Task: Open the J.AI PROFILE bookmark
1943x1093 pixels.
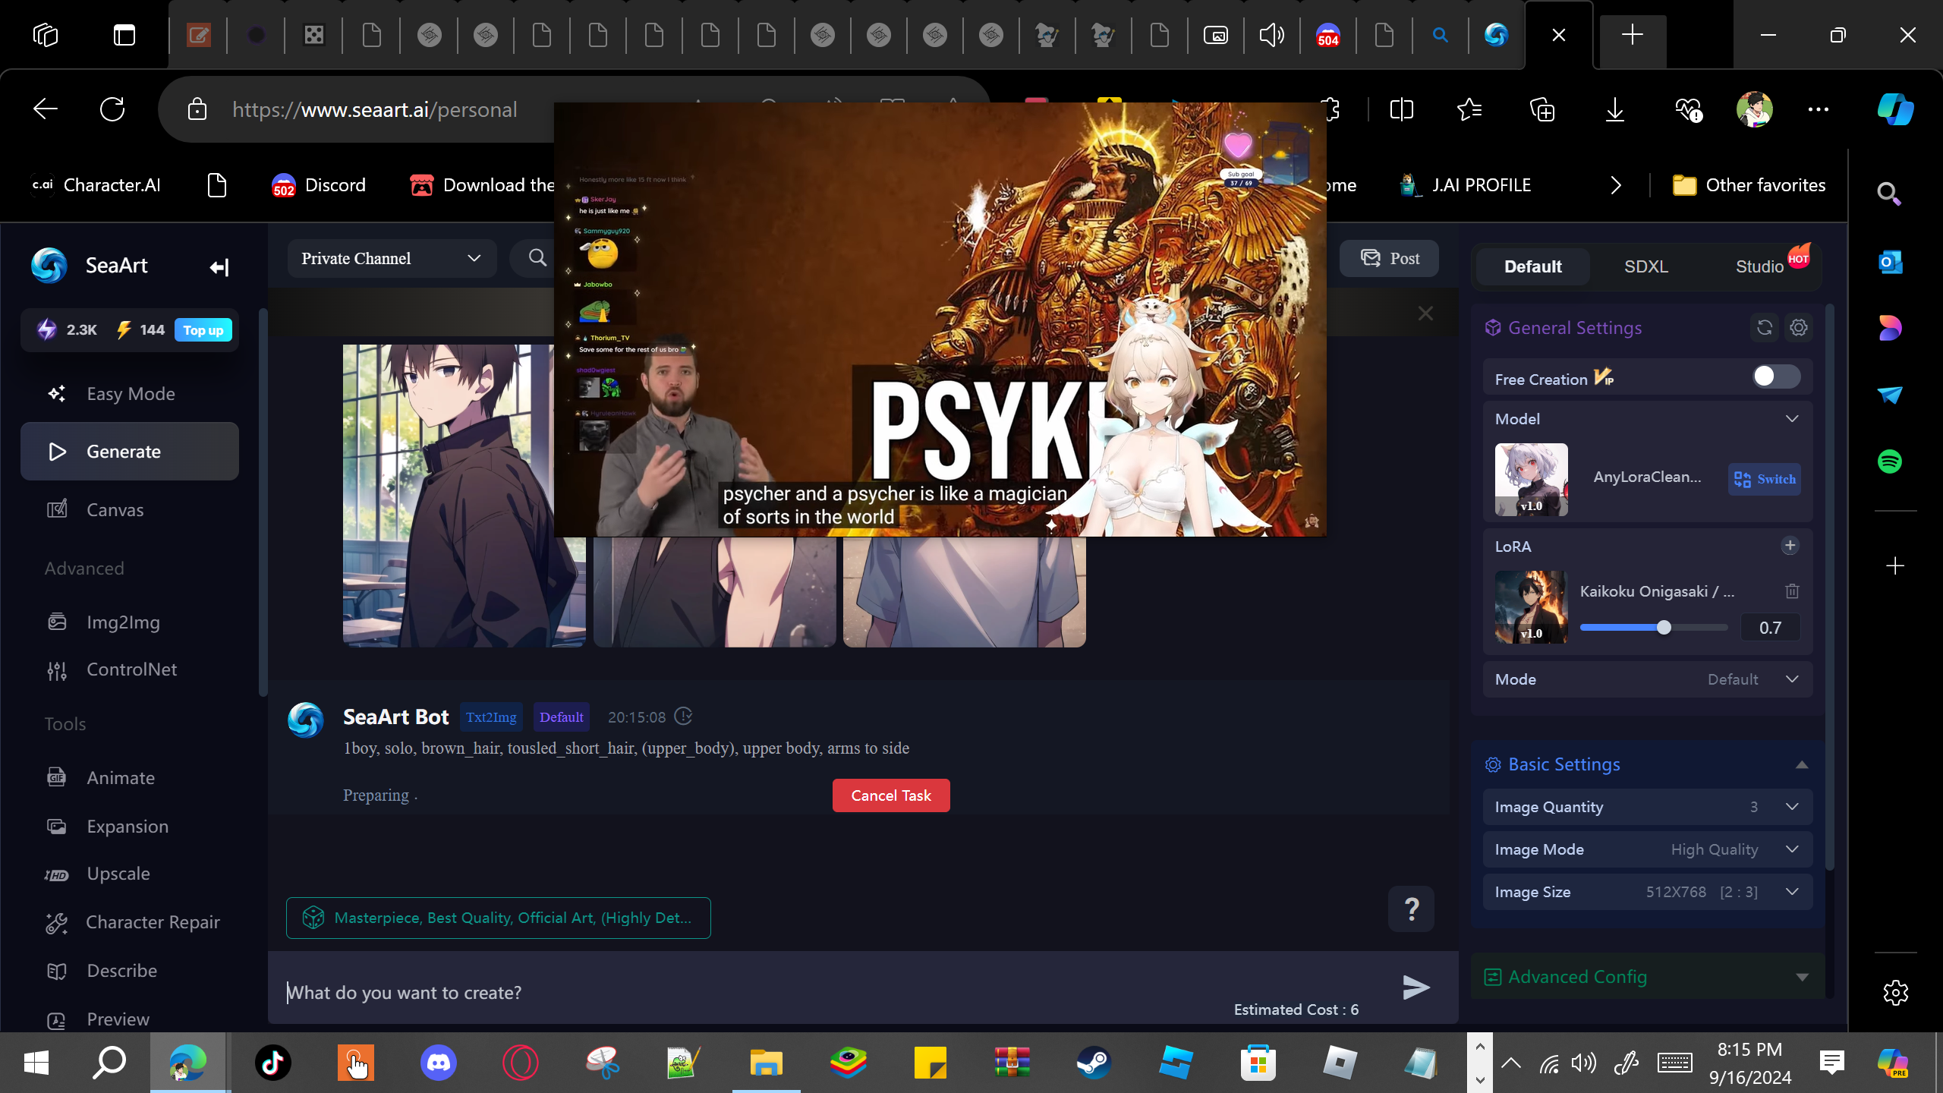Action: pyautogui.click(x=1466, y=185)
